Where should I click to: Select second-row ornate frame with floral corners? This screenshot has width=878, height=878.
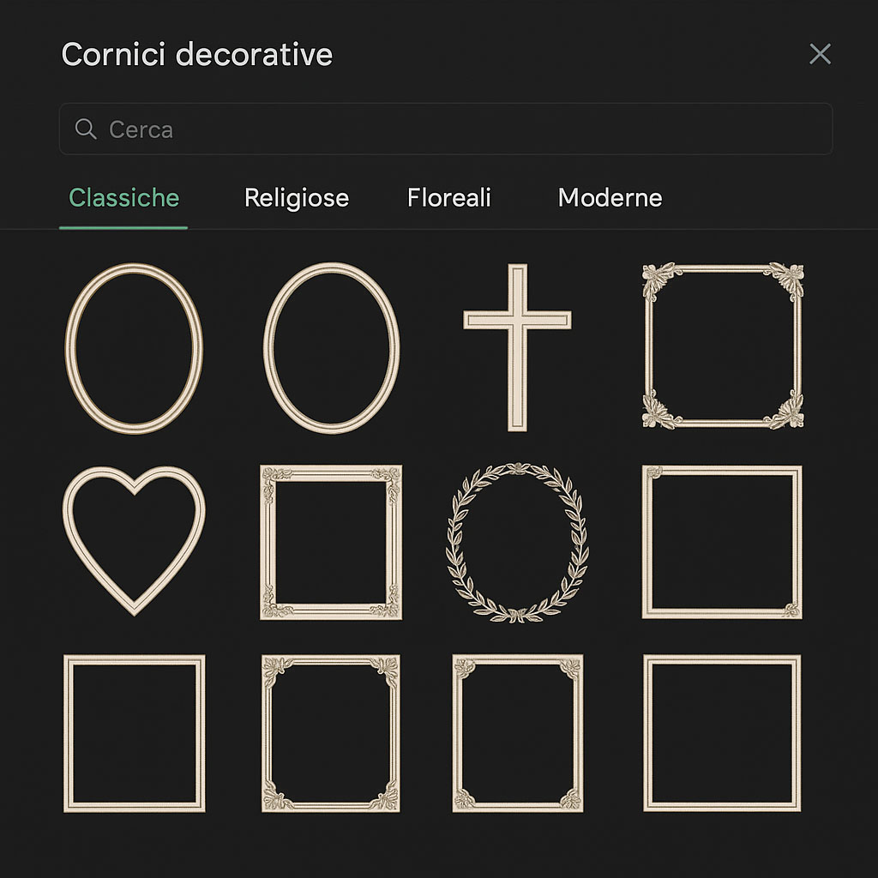pos(331,542)
